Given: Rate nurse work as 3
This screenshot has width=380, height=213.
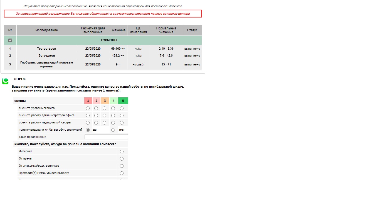Looking at the screenshot, I should point(105,123).
